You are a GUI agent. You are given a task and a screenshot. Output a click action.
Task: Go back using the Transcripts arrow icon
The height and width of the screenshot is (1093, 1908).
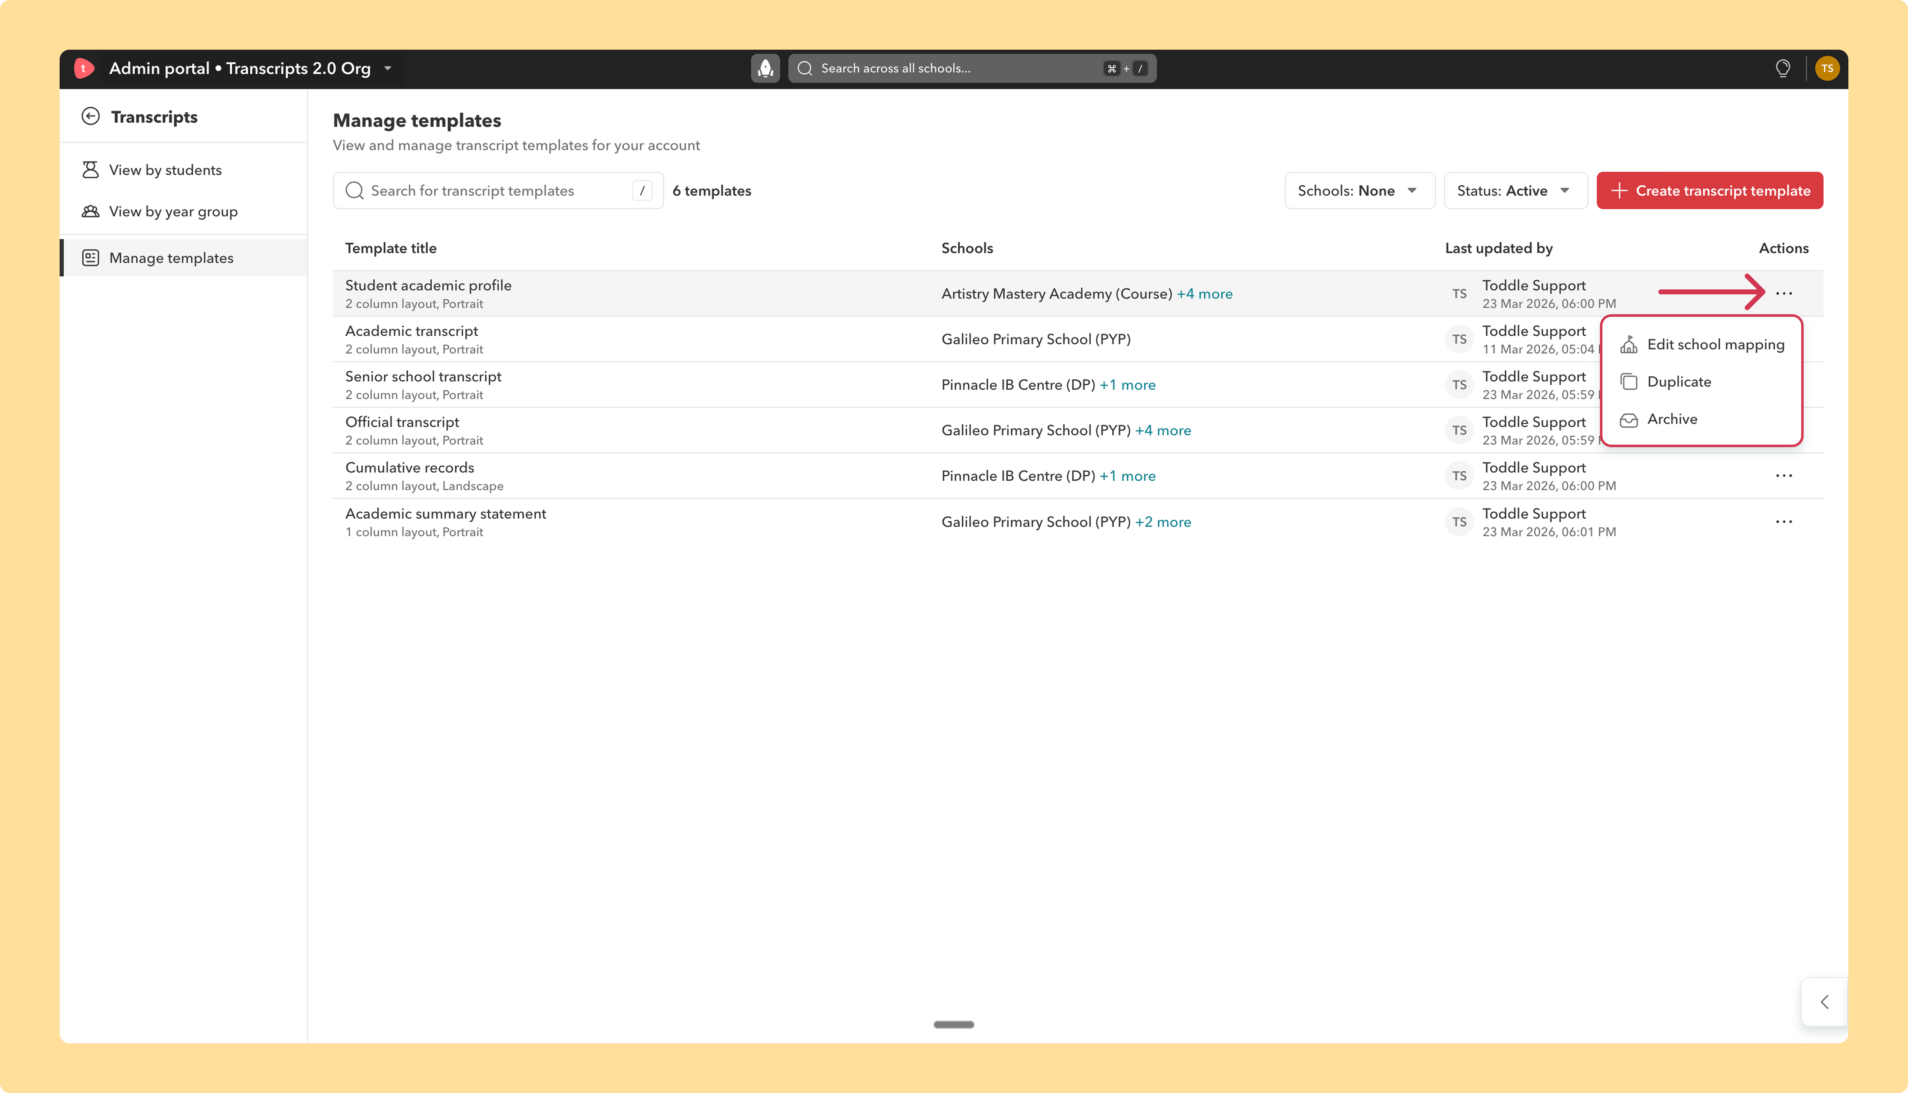coord(91,116)
